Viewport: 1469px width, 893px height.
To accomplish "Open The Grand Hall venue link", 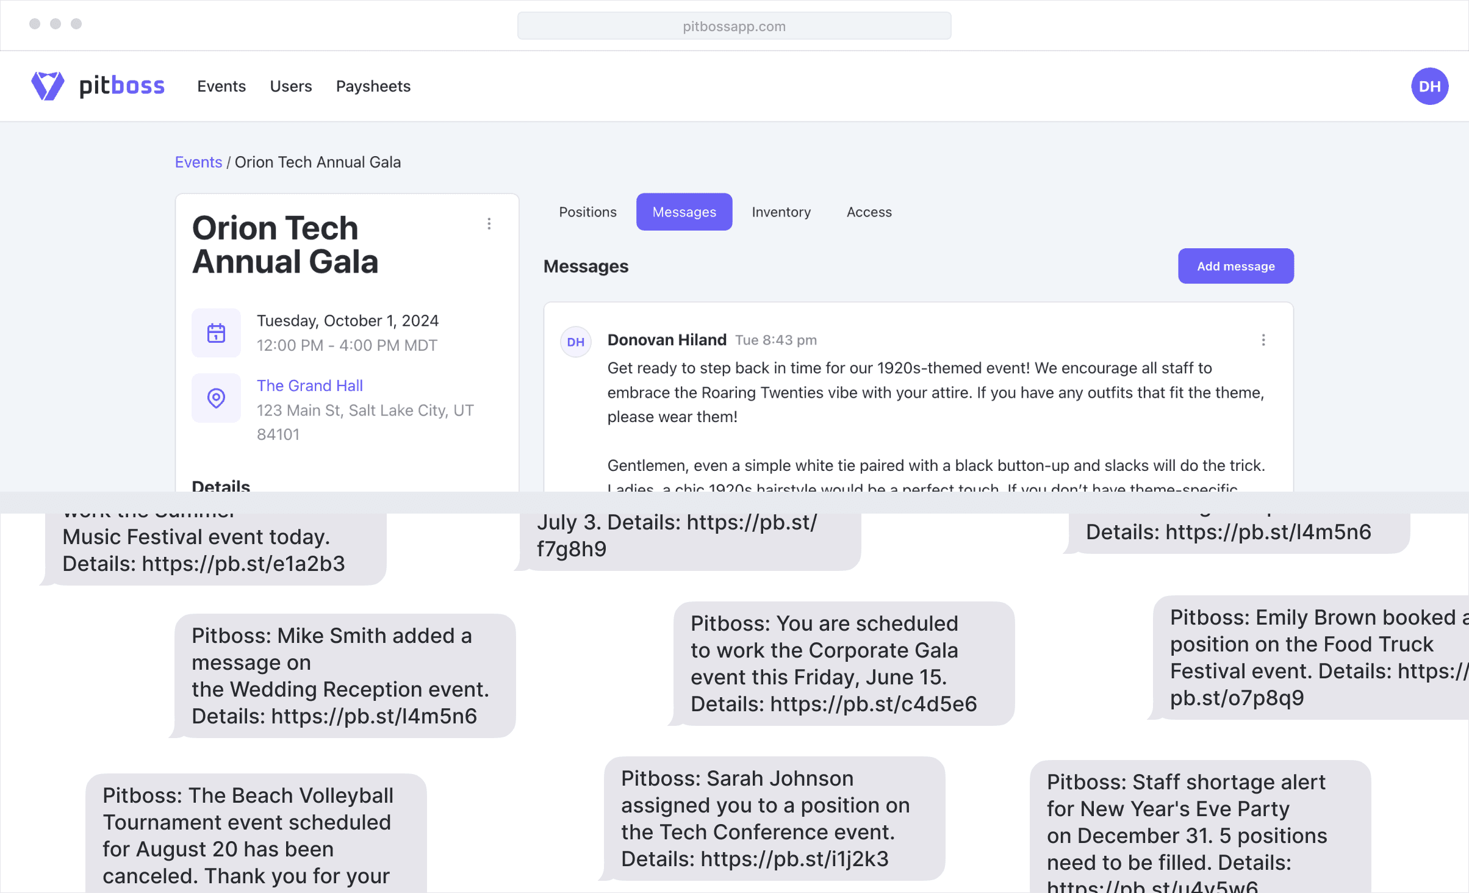I will pyautogui.click(x=309, y=386).
